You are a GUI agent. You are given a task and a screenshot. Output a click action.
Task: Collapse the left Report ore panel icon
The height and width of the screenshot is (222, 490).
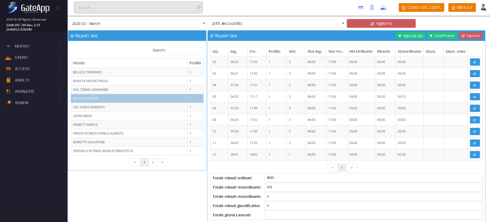(x=72, y=36)
